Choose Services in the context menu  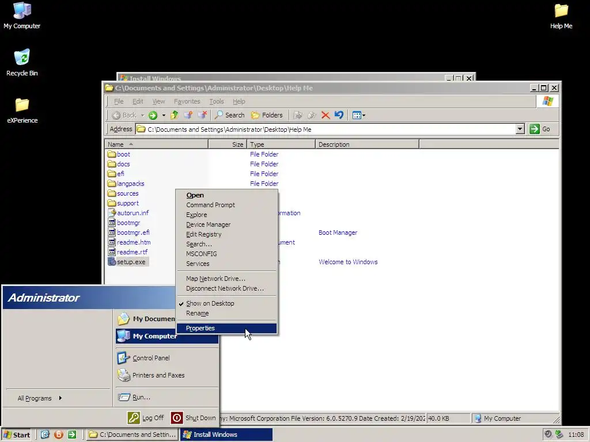pos(226,264)
